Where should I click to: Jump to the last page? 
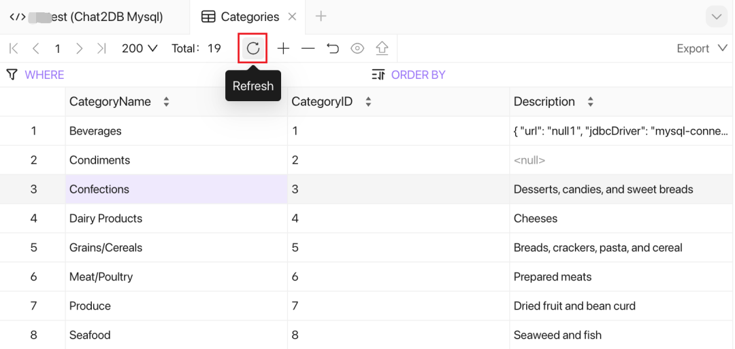102,48
